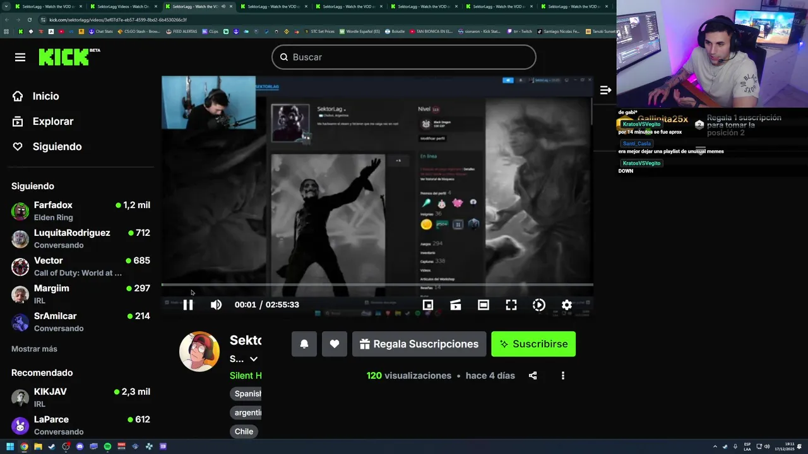Image resolution: width=808 pixels, height=454 pixels.
Task: Mute the video player volume
Action: pyautogui.click(x=216, y=305)
